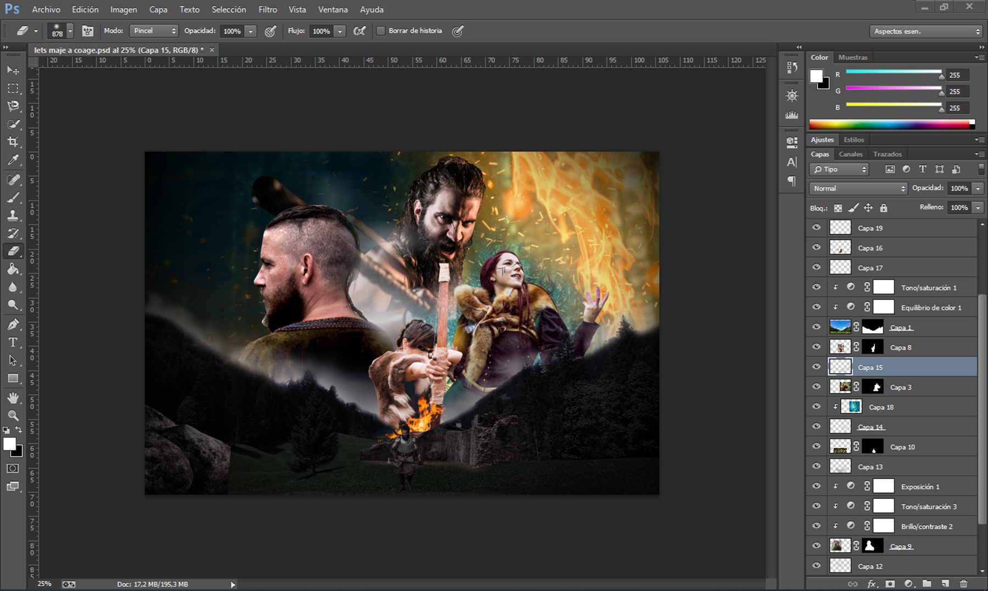Switch to the Estilos tab

tap(854, 140)
